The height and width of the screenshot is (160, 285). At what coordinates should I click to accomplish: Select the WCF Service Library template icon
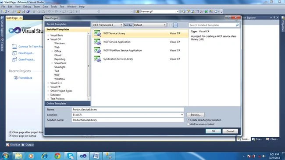(x=97, y=33)
